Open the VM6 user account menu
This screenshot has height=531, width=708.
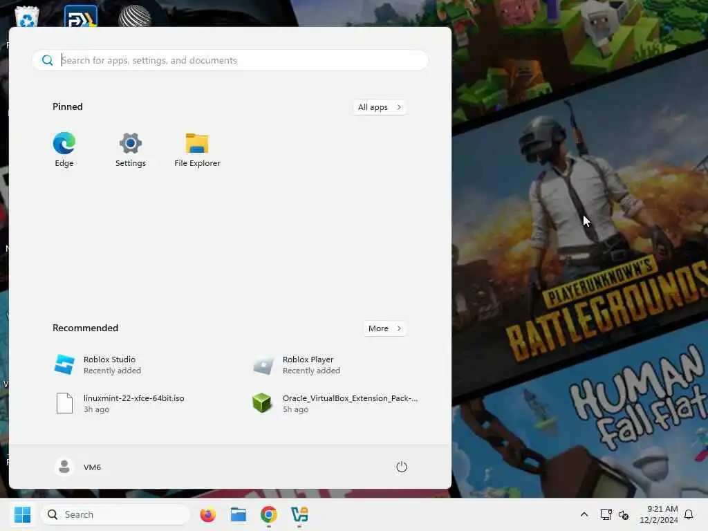tap(77, 467)
